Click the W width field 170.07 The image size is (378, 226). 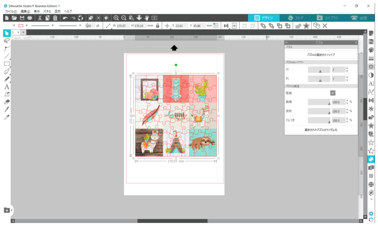tap(123, 25)
